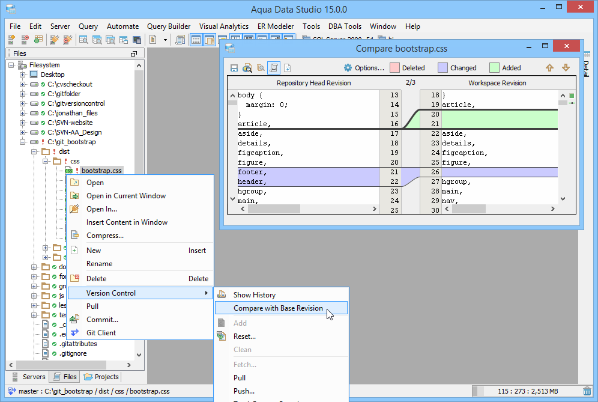The width and height of the screenshot is (598, 402).
Task: Click the connect server plug icon
Action: click(55, 39)
